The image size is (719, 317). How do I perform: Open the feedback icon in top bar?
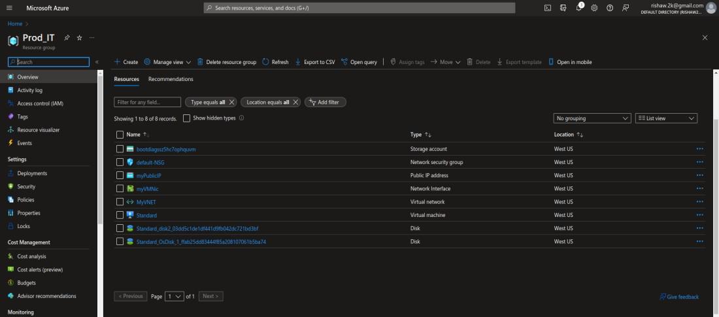tap(626, 8)
